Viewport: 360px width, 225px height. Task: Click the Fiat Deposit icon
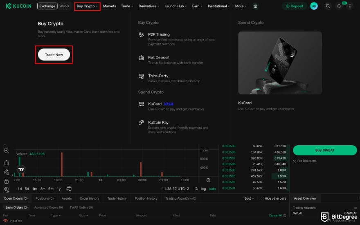141,58
